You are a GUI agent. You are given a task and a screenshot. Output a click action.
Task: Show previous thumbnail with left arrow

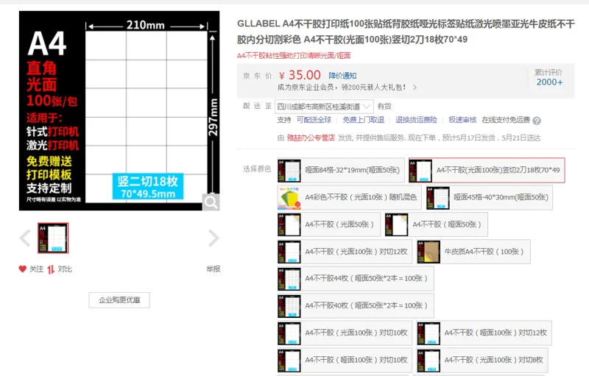[x=25, y=238]
